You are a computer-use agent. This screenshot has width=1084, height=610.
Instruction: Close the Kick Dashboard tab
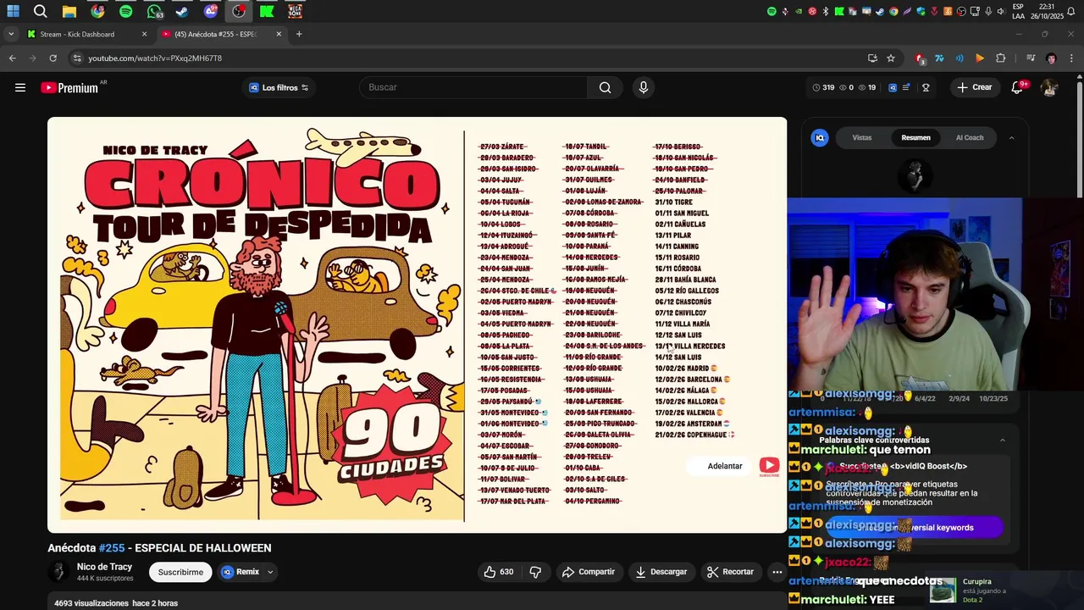tap(144, 34)
